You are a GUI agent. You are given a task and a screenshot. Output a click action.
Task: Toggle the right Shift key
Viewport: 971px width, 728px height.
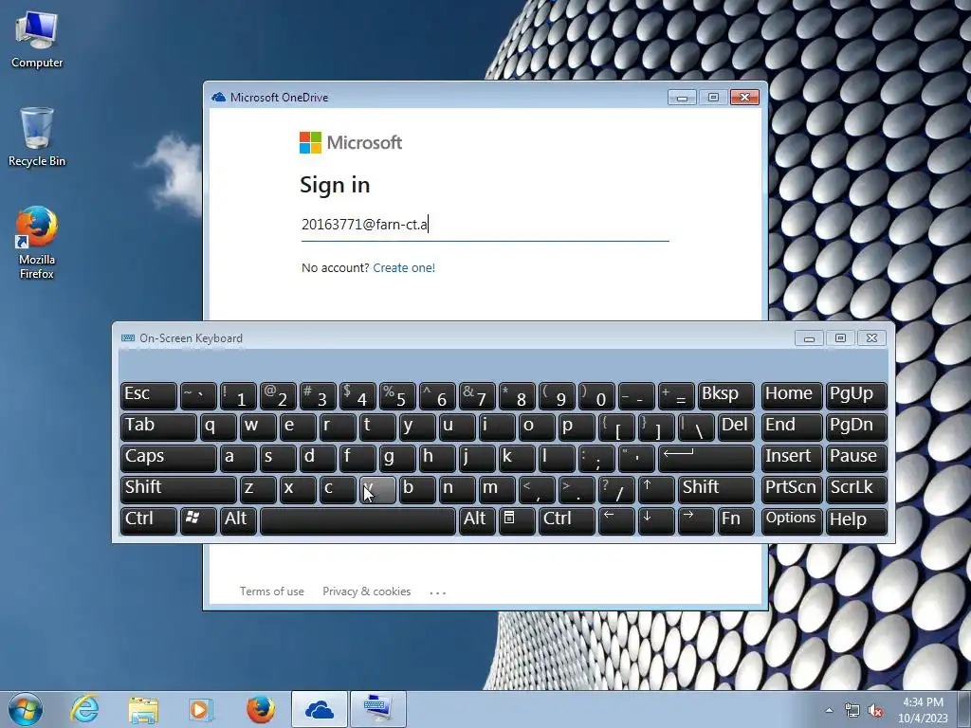(716, 489)
